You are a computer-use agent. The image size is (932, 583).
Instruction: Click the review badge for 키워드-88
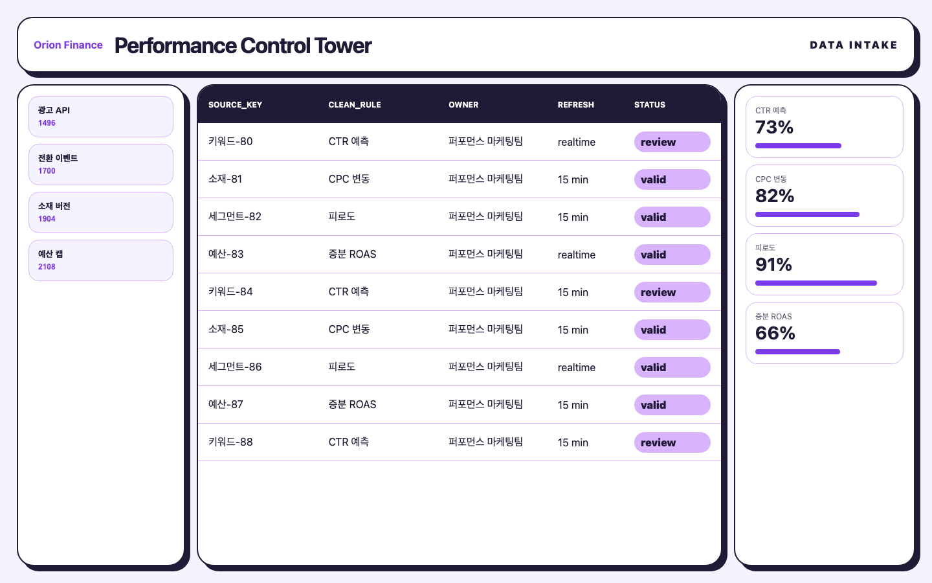[x=672, y=442]
